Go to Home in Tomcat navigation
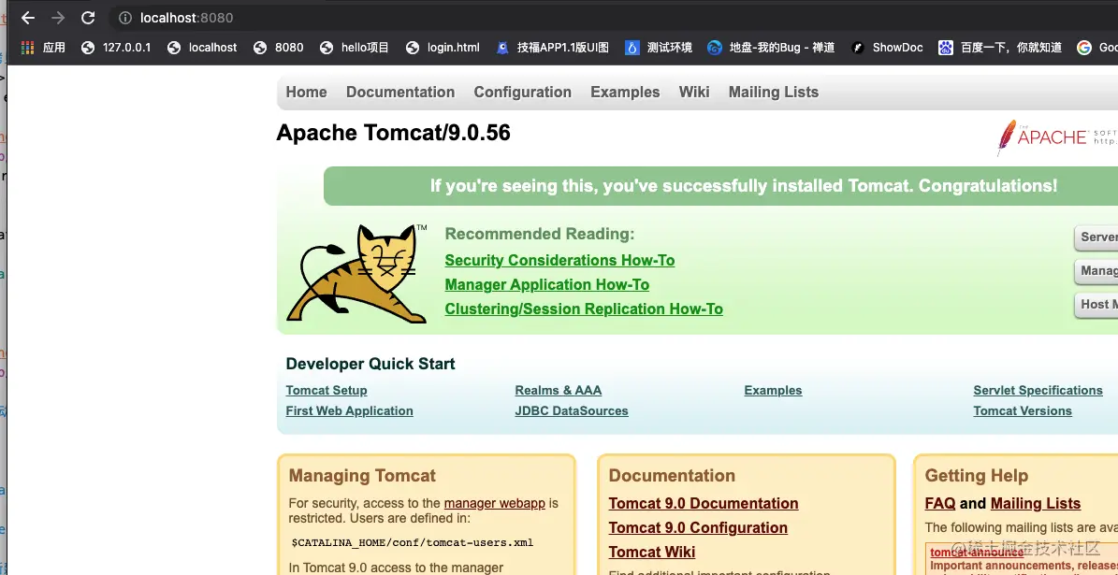The width and height of the screenshot is (1118, 575). pos(307,92)
